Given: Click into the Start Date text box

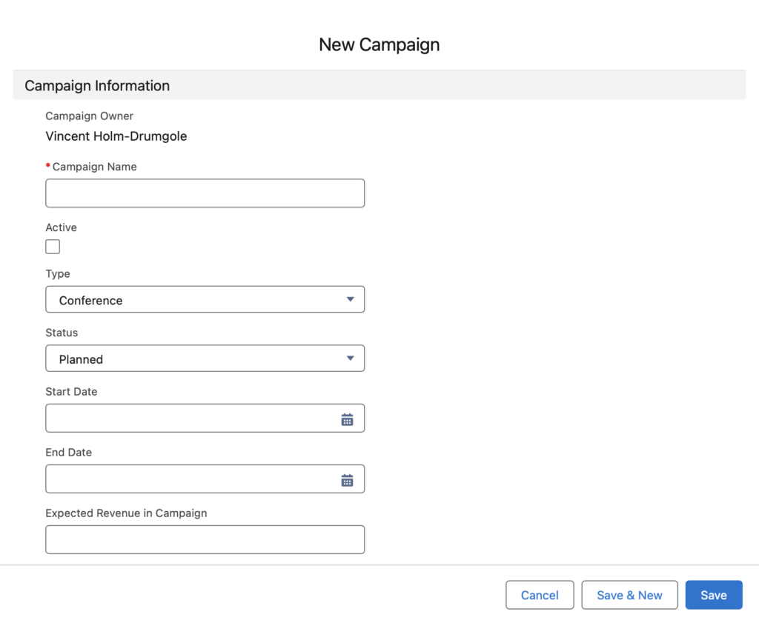Looking at the screenshot, I should (x=189, y=419).
